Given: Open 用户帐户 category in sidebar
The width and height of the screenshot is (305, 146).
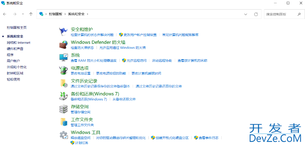Looking at the screenshot, I should pyautogui.click(x=14, y=61).
